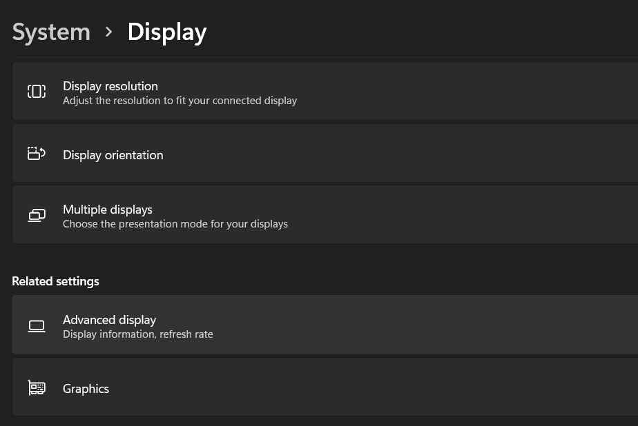The width and height of the screenshot is (638, 426).
Task: Click the Display resolution icon
Action: (x=37, y=92)
